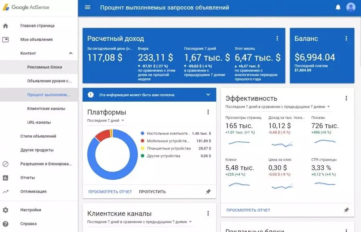Open the notifications bell
The height and width of the screenshot is (232, 361).
337,7
